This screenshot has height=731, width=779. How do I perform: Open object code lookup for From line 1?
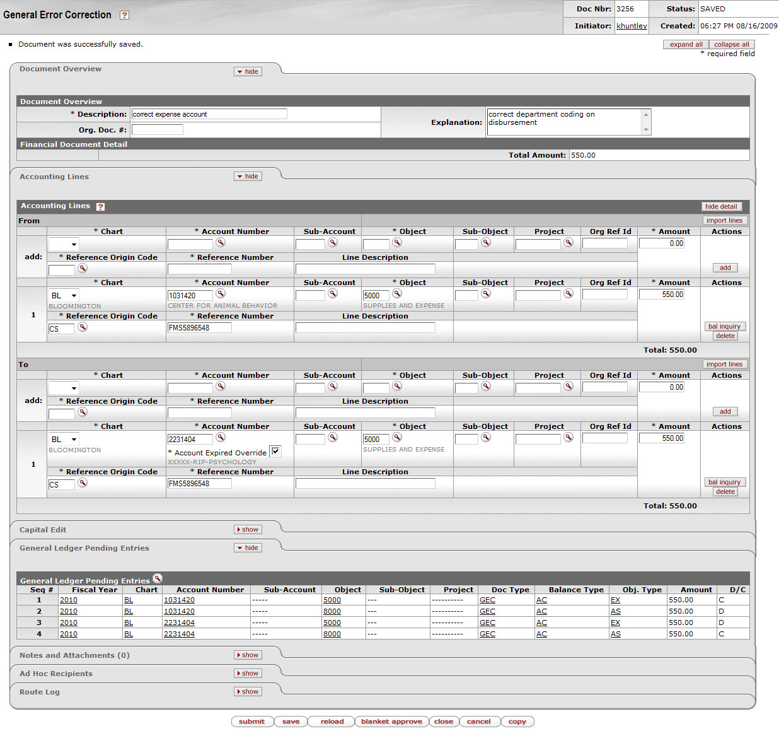point(397,294)
